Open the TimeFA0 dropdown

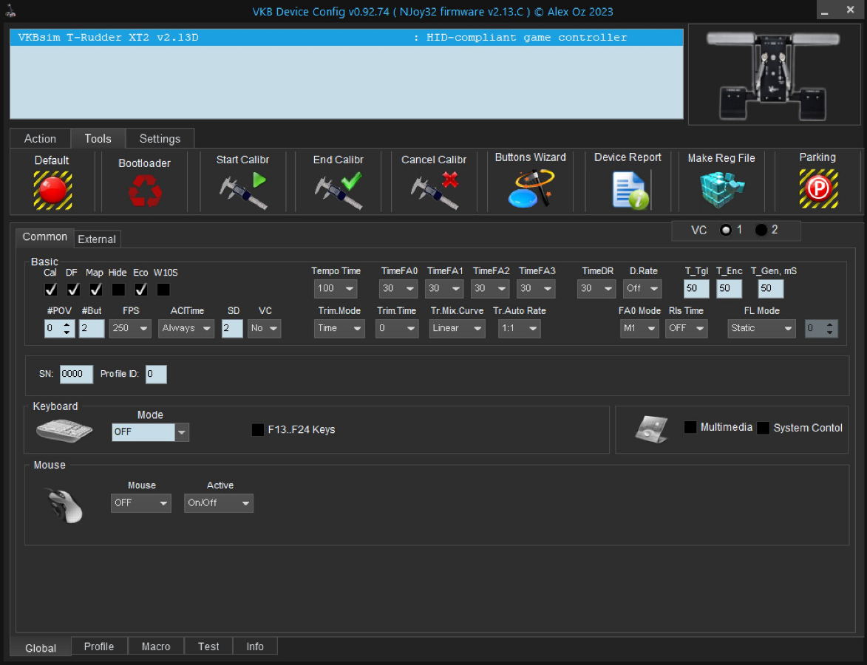click(398, 289)
